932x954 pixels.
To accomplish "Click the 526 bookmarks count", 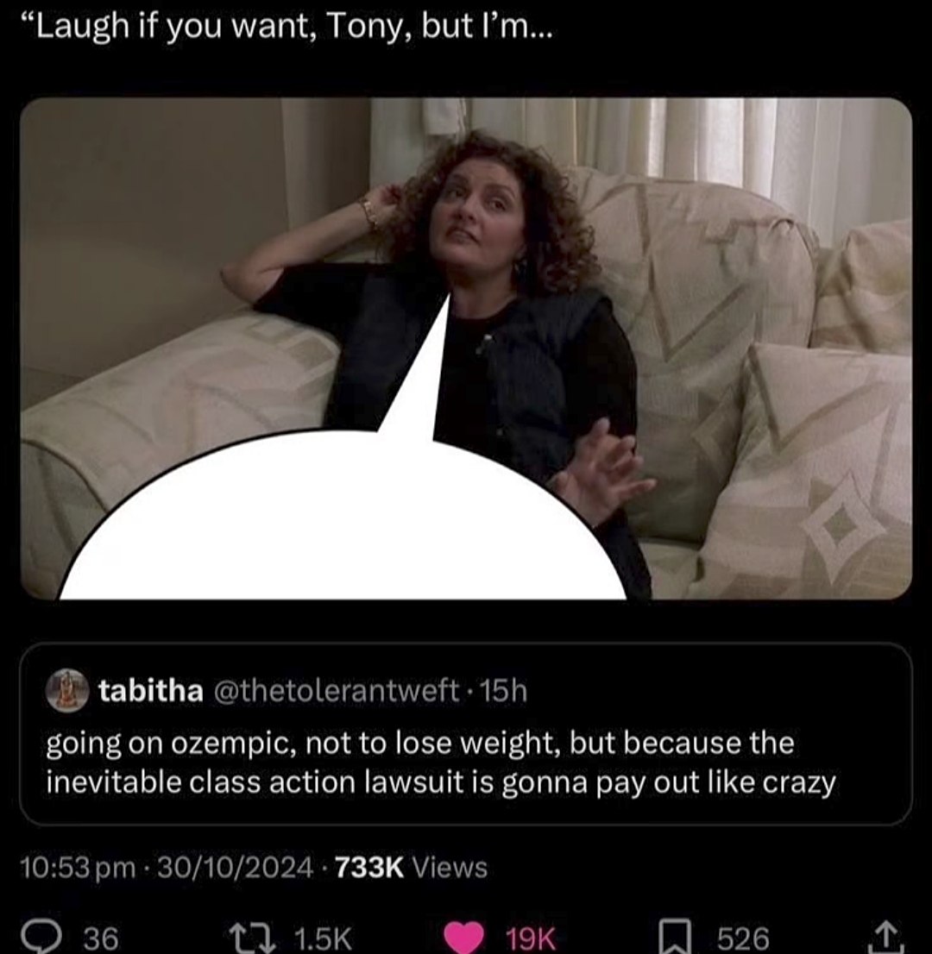I will coord(743,938).
